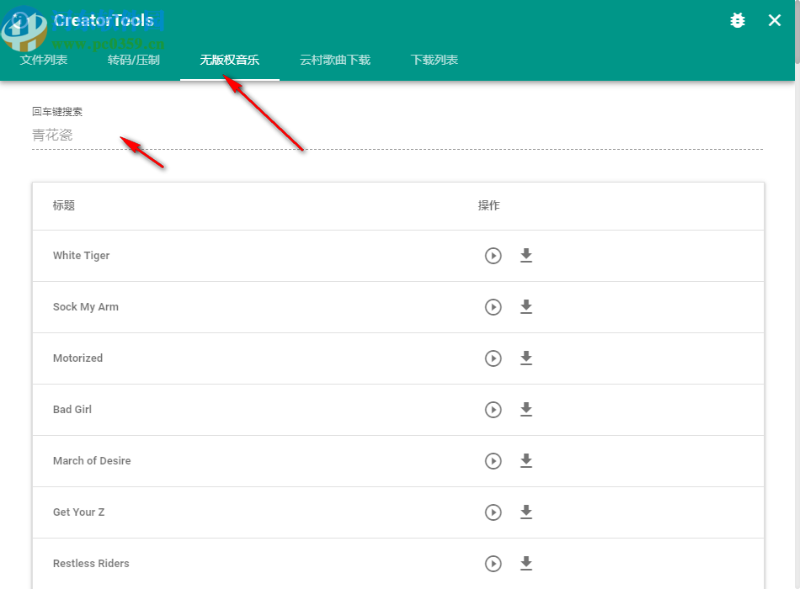Download March of Desire
The height and width of the screenshot is (589, 800).
(x=526, y=461)
